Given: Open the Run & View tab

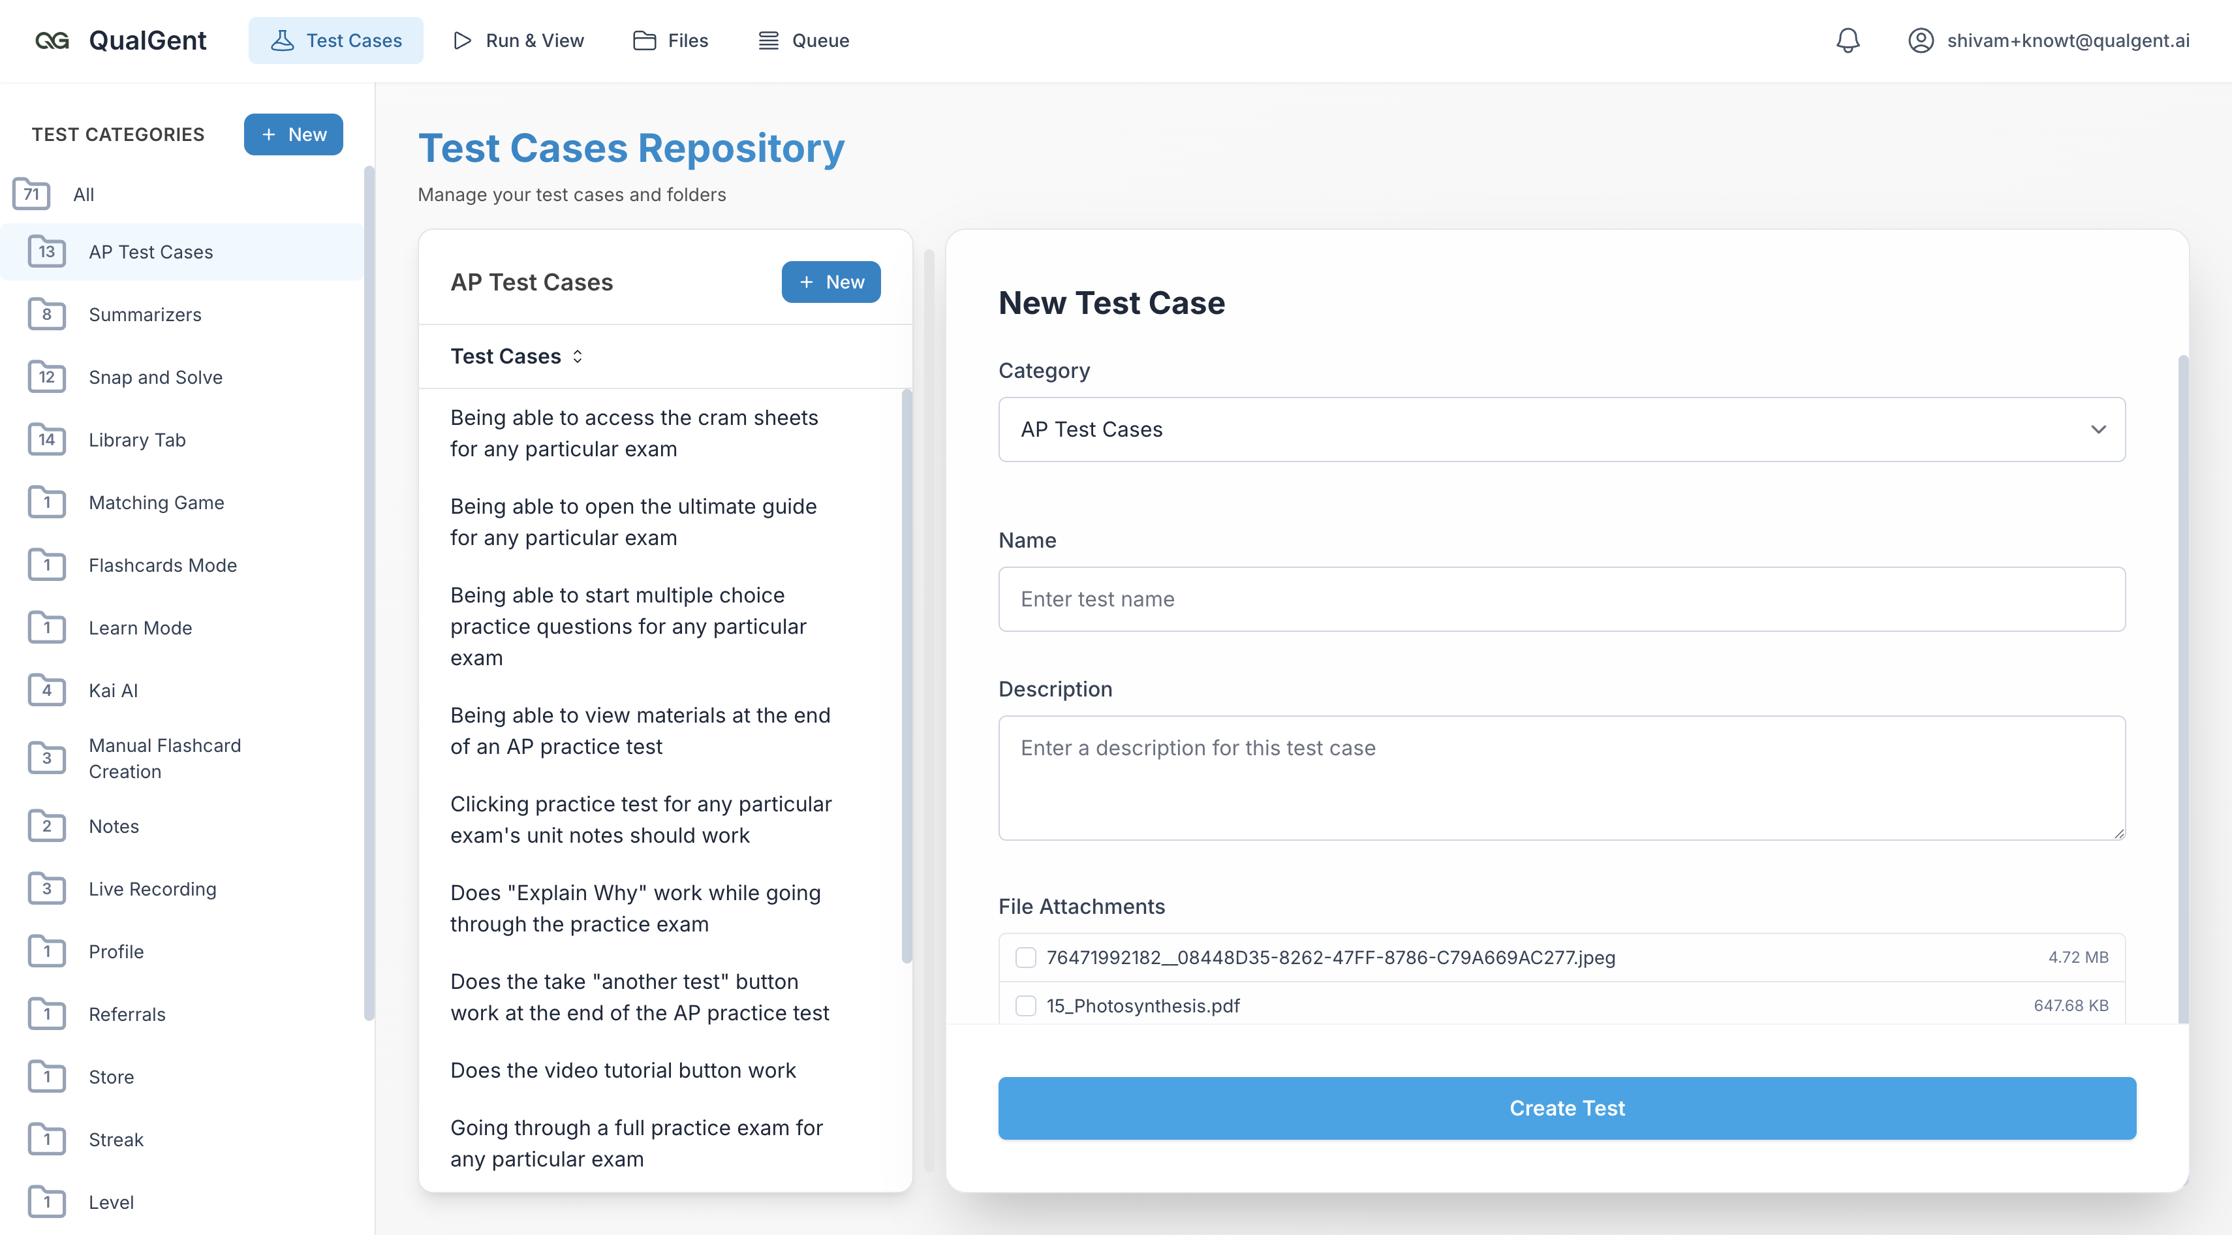Looking at the screenshot, I should 518,40.
